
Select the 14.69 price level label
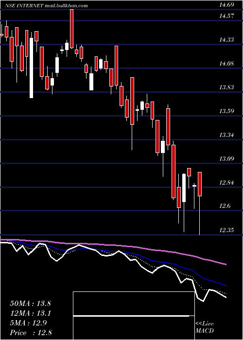(226, 5)
